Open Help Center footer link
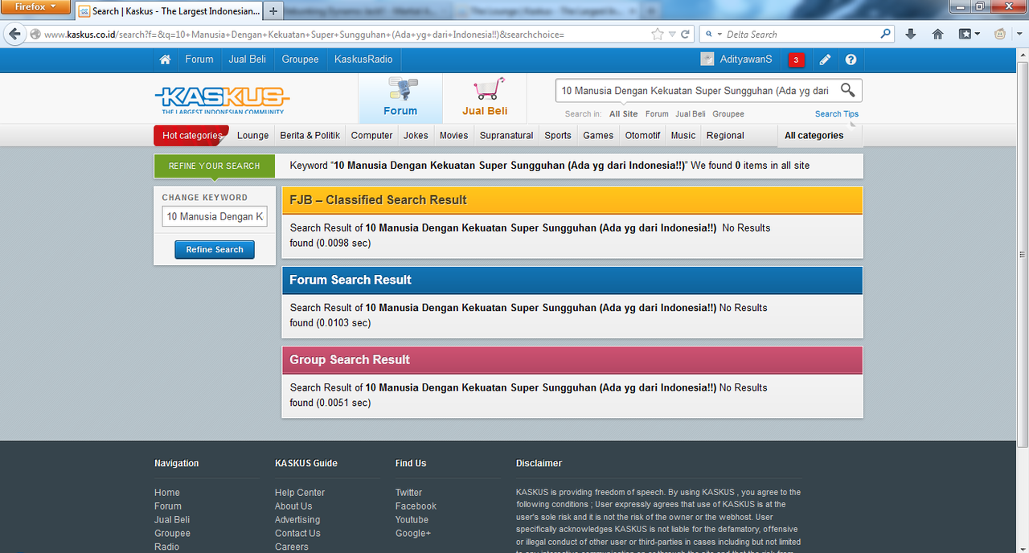This screenshot has width=1029, height=553. coord(300,493)
